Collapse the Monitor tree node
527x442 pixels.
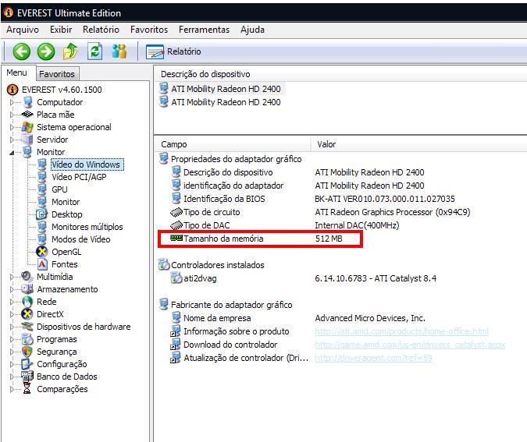point(12,152)
